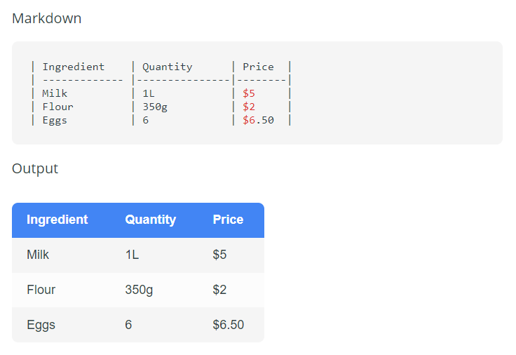Click the Output heading text
The image size is (516, 355).
(35, 168)
